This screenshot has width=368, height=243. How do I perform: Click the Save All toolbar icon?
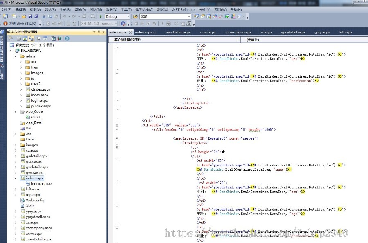(36, 16)
